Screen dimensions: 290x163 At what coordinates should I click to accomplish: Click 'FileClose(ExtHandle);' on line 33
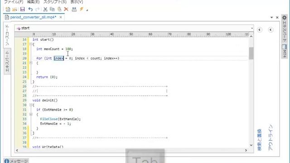point(60,119)
